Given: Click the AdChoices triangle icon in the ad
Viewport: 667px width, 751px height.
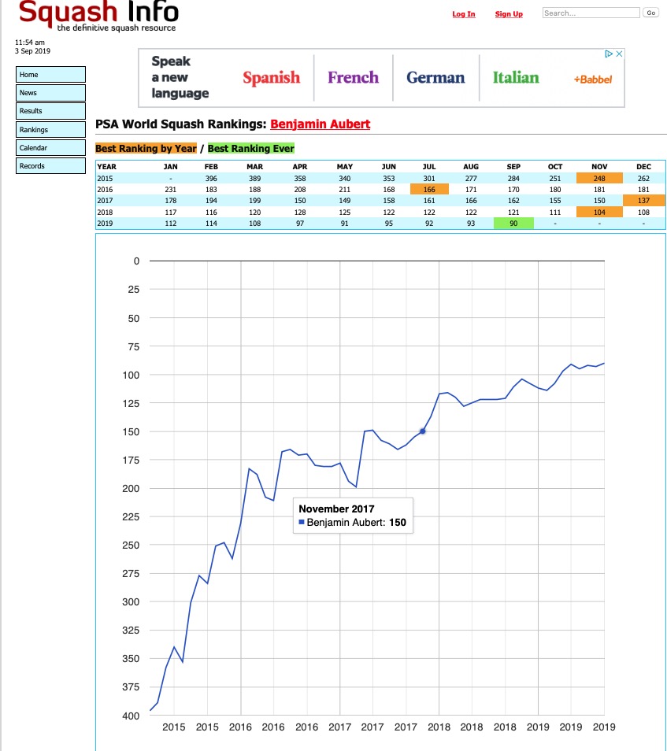Looking at the screenshot, I should point(609,54).
